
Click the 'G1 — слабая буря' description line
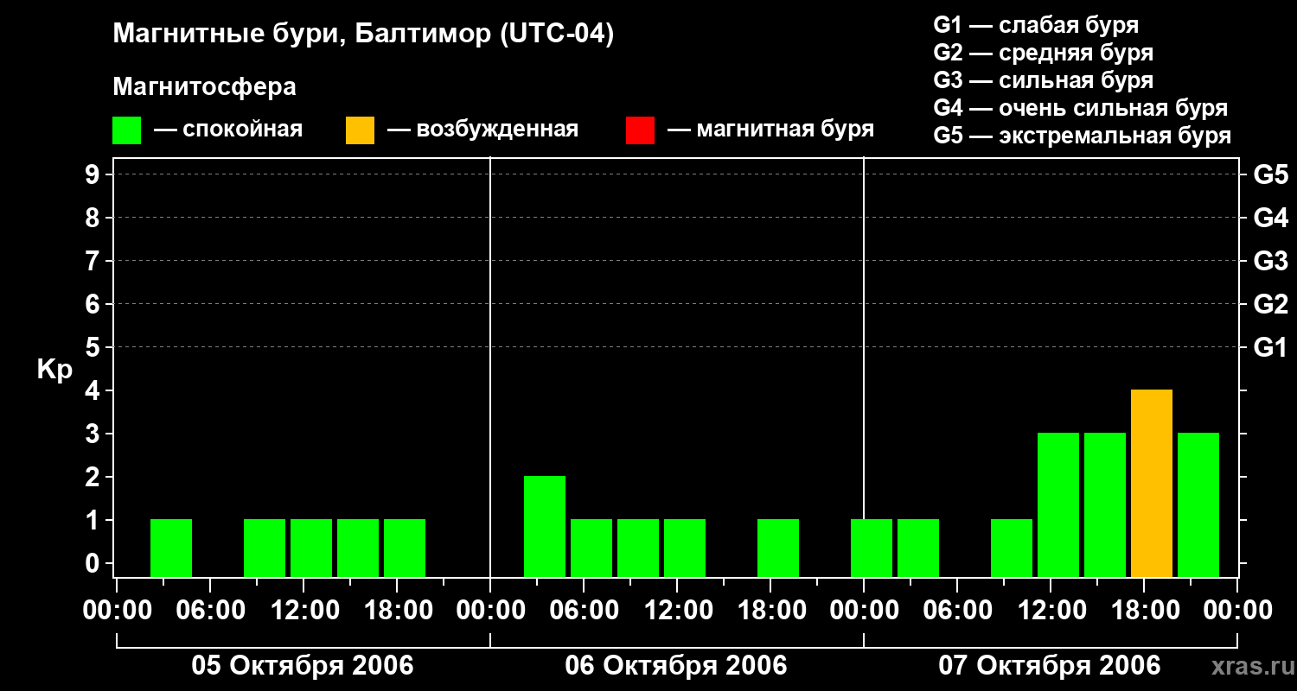(x=1036, y=25)
